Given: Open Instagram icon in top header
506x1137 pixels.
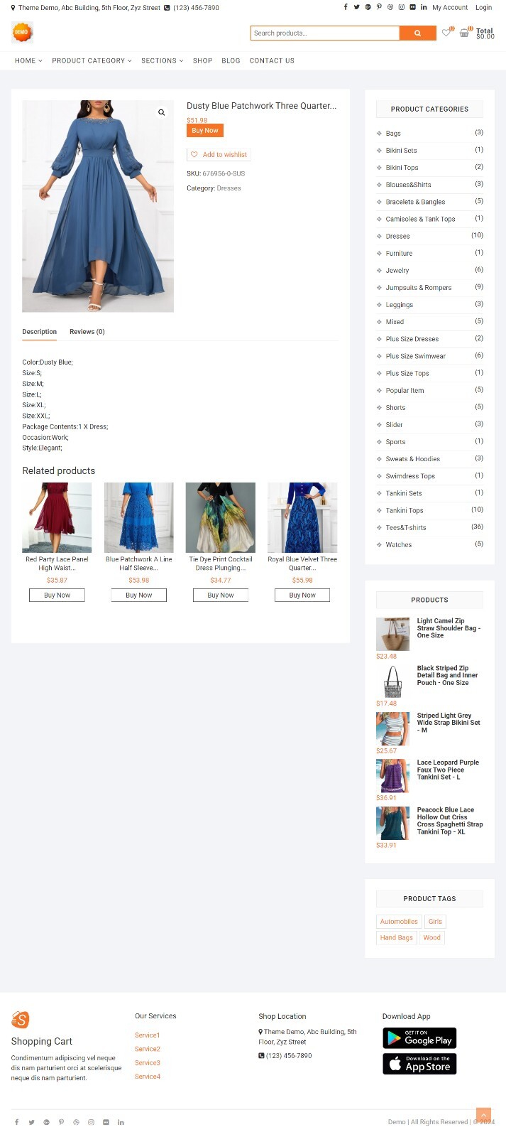Looking at the screenshot, I should click(x=401, y=7).
